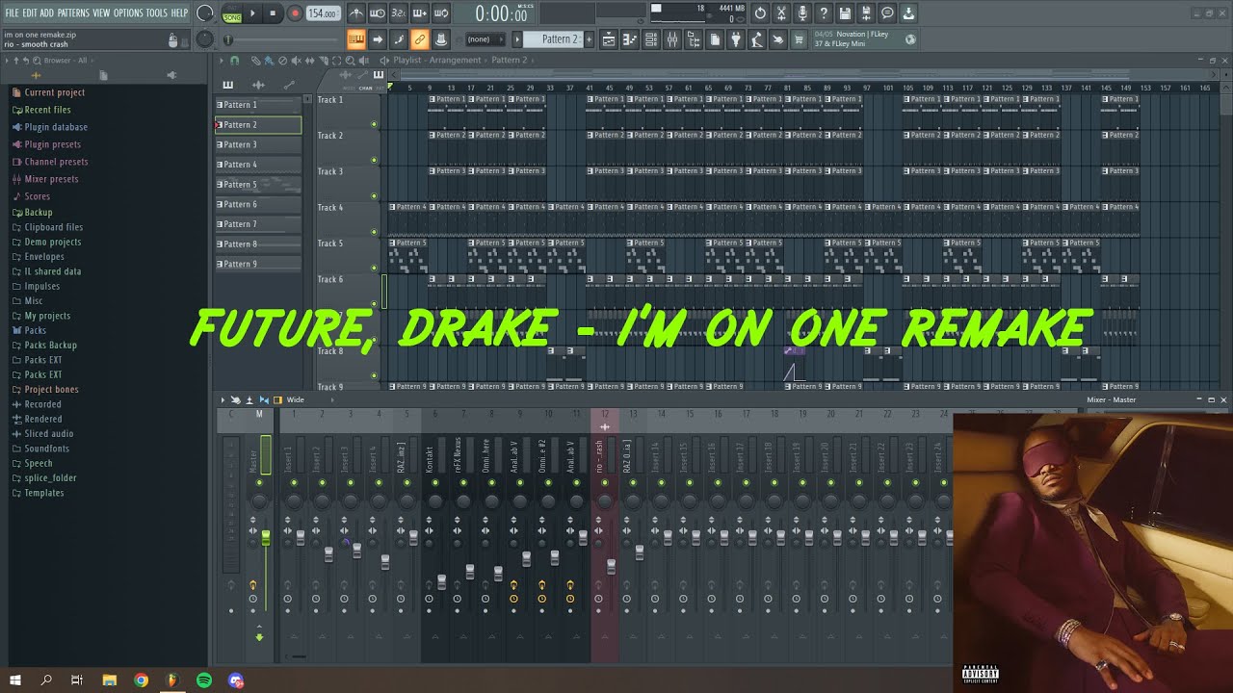This screenshot has height=693, width=1233.
Task: Start playback with the Play button
Action: click(253, 13)
